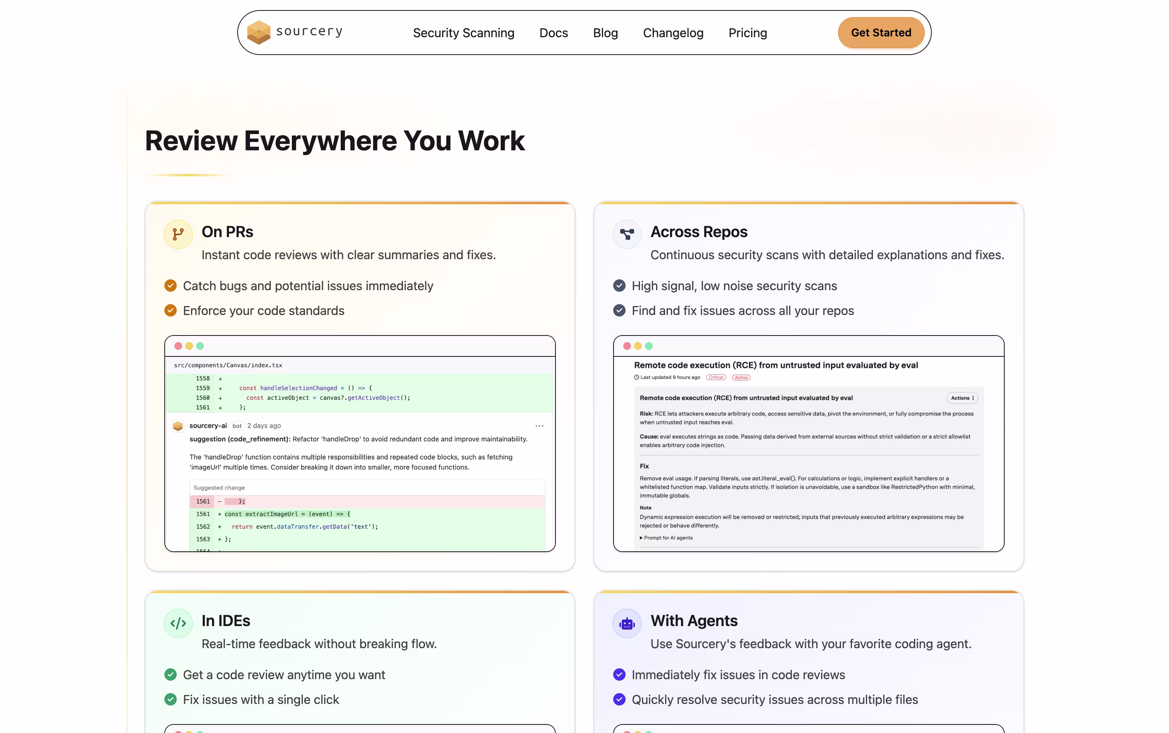This screenshot has width=1169, height=733.
Task: Click the red dot in Across Repos window
Action: tap(626, 346)
